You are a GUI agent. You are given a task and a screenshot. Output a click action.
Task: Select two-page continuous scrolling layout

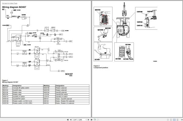click(178, 119)
